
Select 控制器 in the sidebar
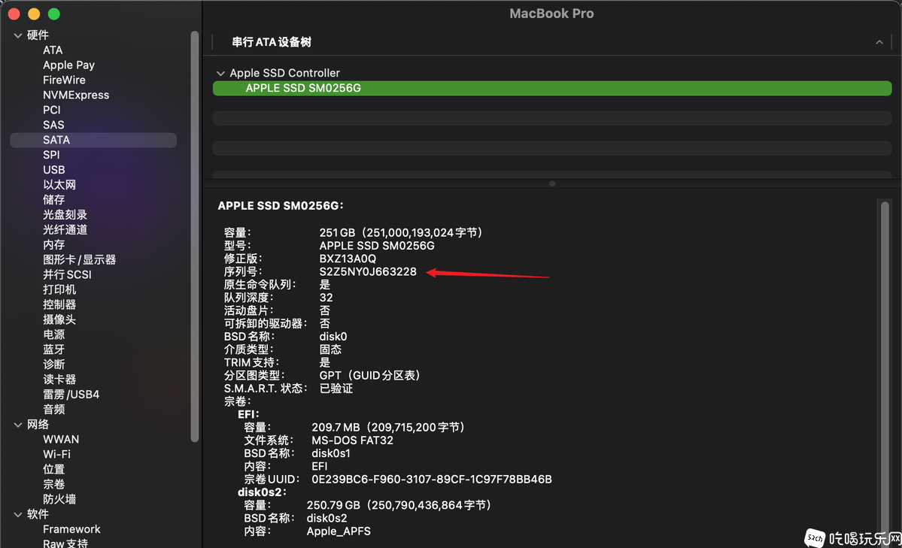pos(59,304)
